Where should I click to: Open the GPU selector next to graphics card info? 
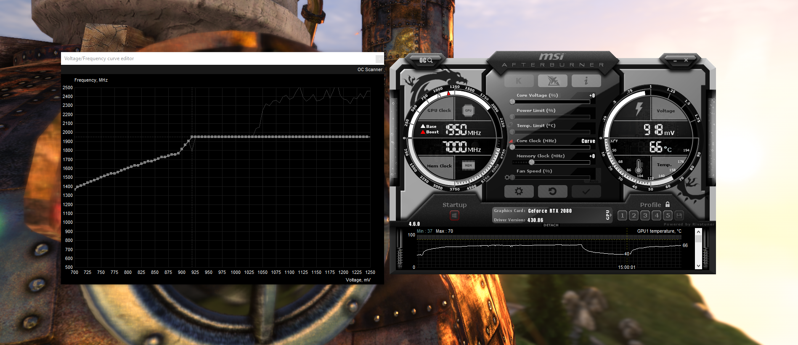(607, 215)
